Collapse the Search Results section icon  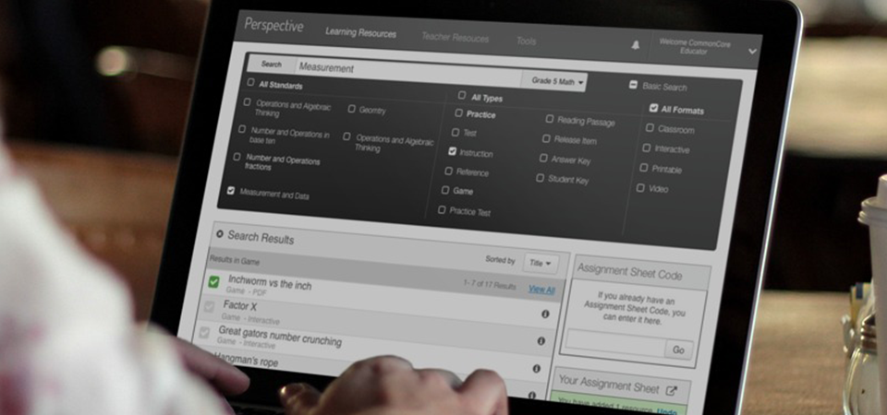(x=220, y=233)
